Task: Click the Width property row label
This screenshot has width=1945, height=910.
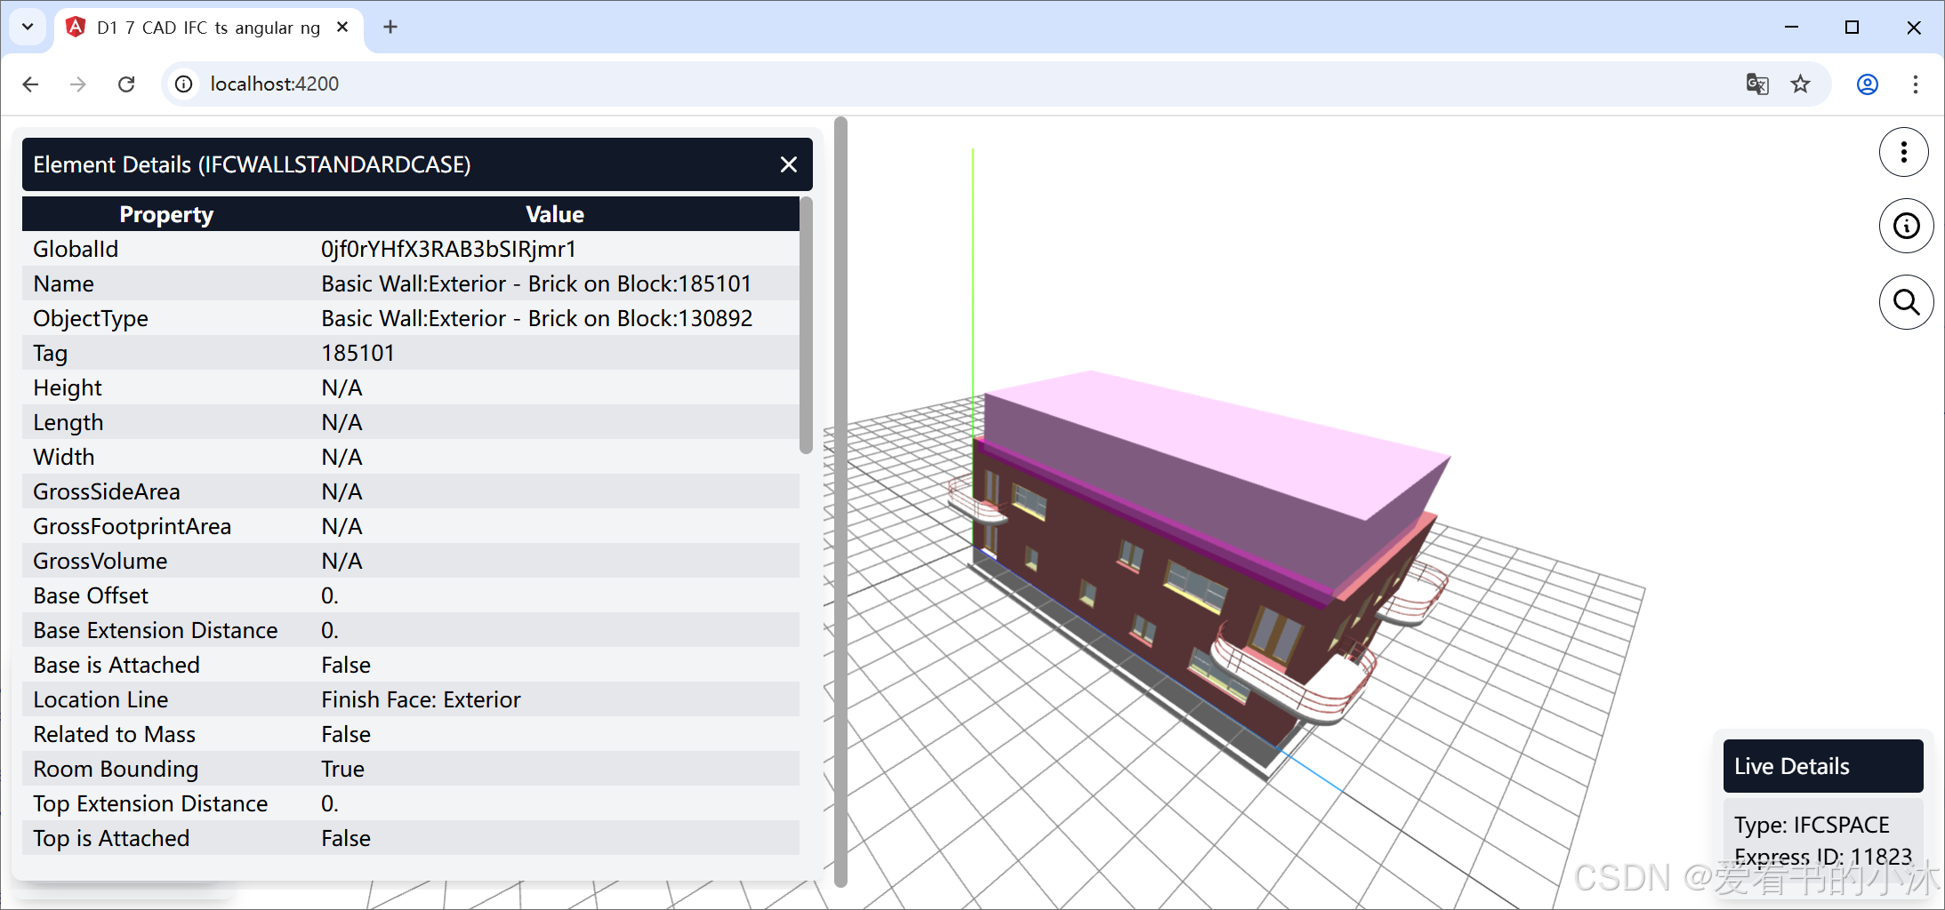Action: [64, 457]
